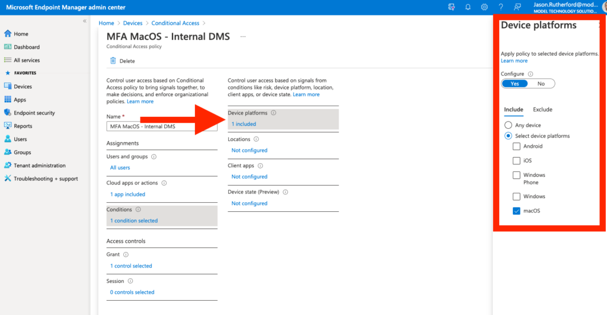
Task: Check the iOS platform checkbox
Action: 516,161
